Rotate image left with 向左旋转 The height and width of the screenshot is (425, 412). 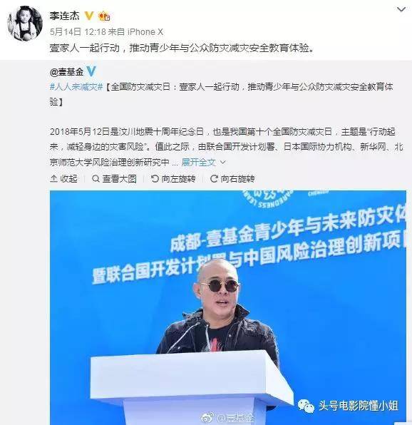173,178
